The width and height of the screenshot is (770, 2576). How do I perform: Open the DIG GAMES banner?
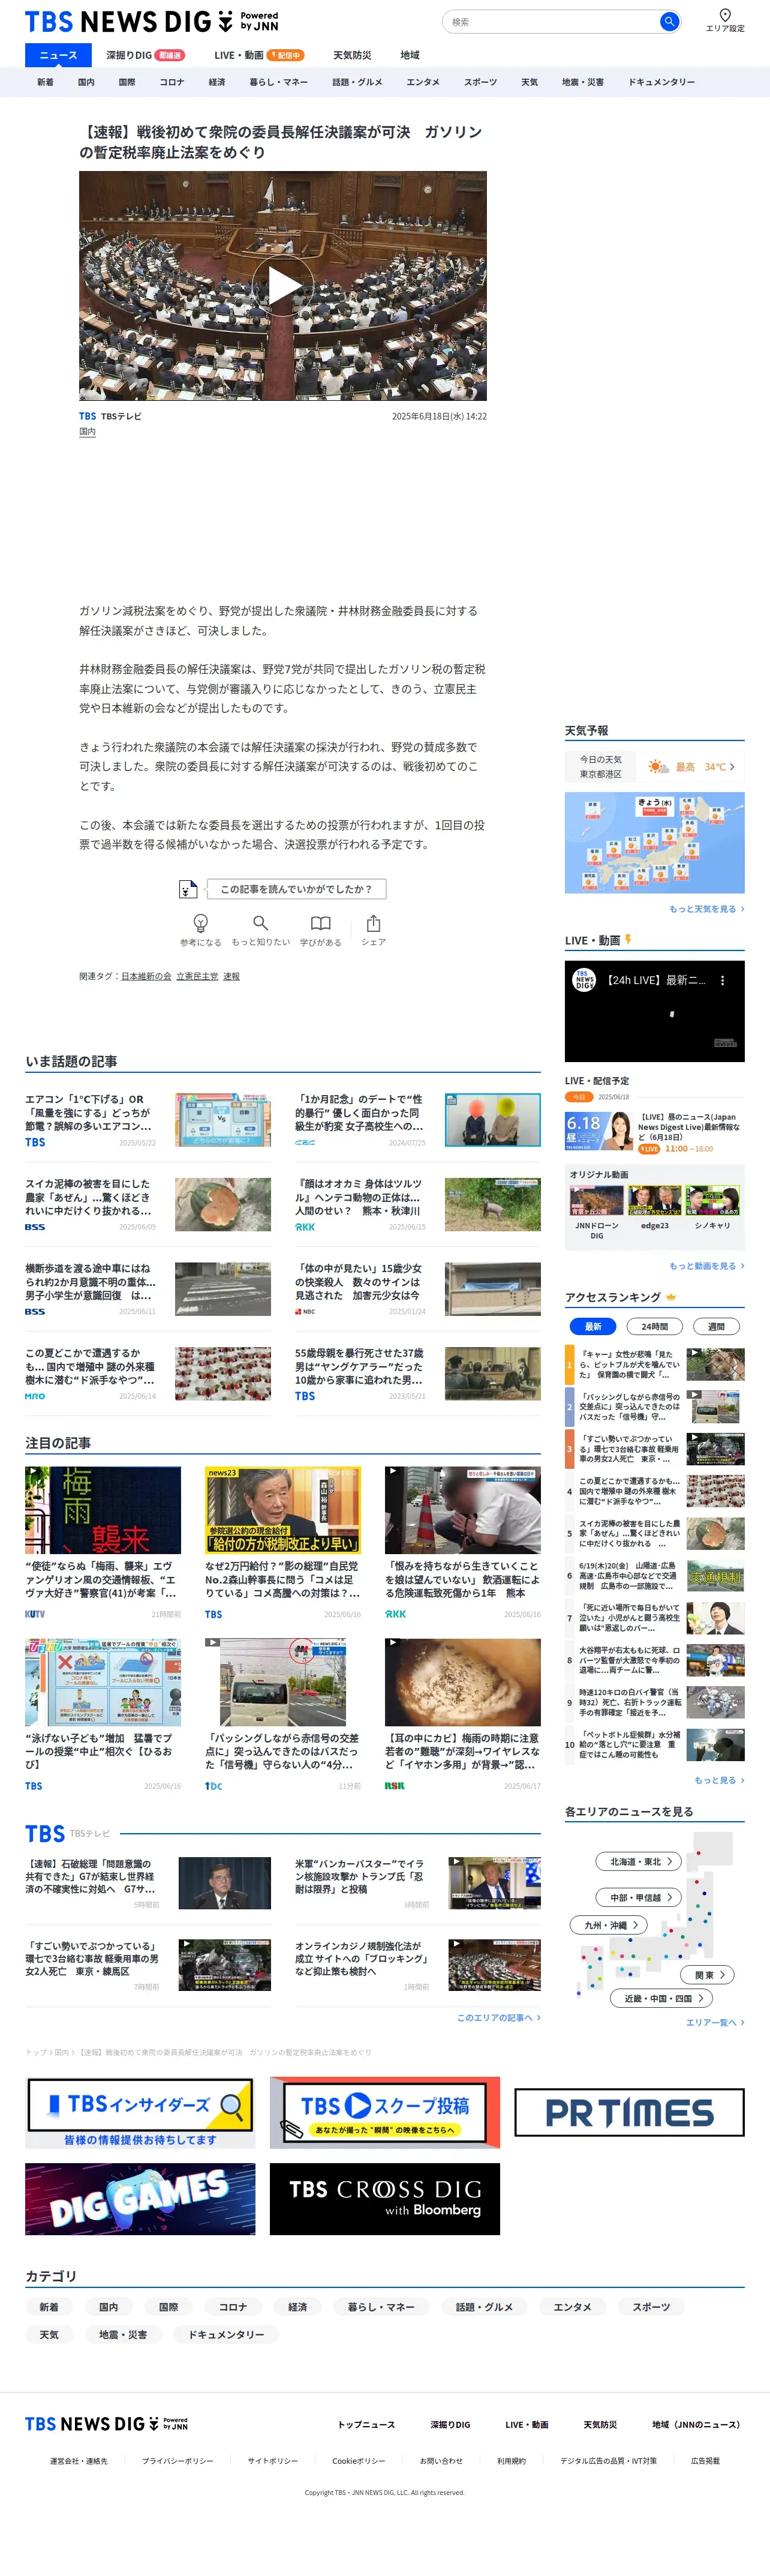(x=140, y=2199)
